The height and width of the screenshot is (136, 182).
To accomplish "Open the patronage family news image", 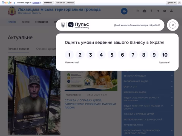I will click(91, 81).
